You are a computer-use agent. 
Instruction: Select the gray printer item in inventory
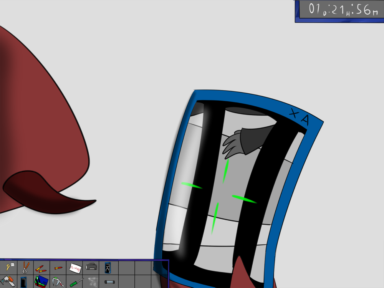91,266
